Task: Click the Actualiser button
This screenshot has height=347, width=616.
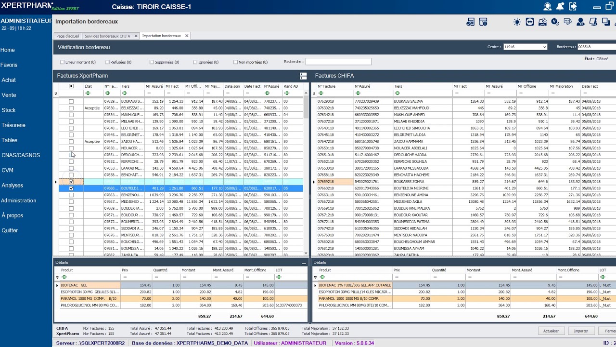Action: [551, 331]
